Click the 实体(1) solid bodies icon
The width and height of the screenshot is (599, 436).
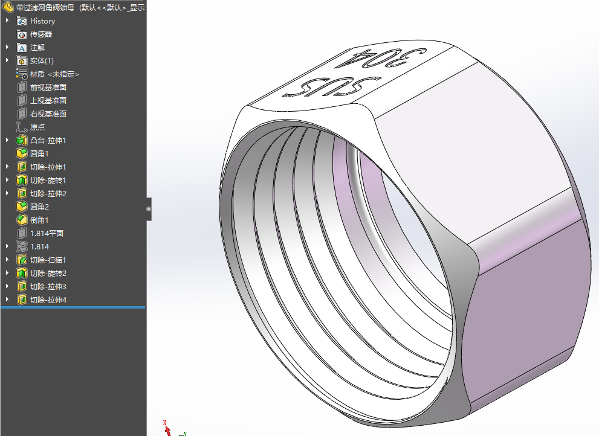[x=22, y=61]
